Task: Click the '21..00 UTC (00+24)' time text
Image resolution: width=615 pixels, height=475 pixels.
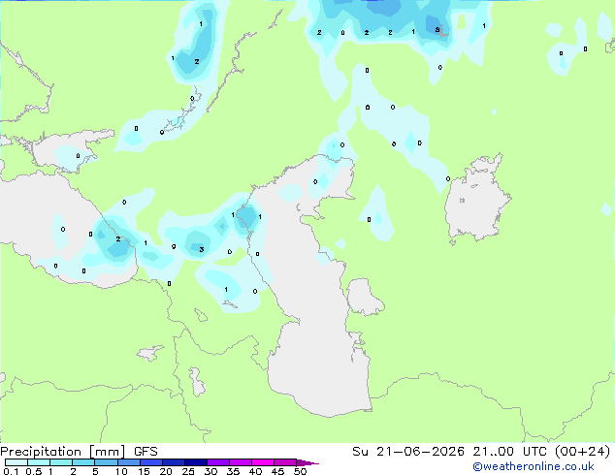Action: pyautogui.click(x=541, y=452)
